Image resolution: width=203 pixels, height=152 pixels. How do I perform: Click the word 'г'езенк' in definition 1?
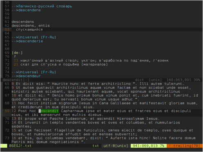161,60
